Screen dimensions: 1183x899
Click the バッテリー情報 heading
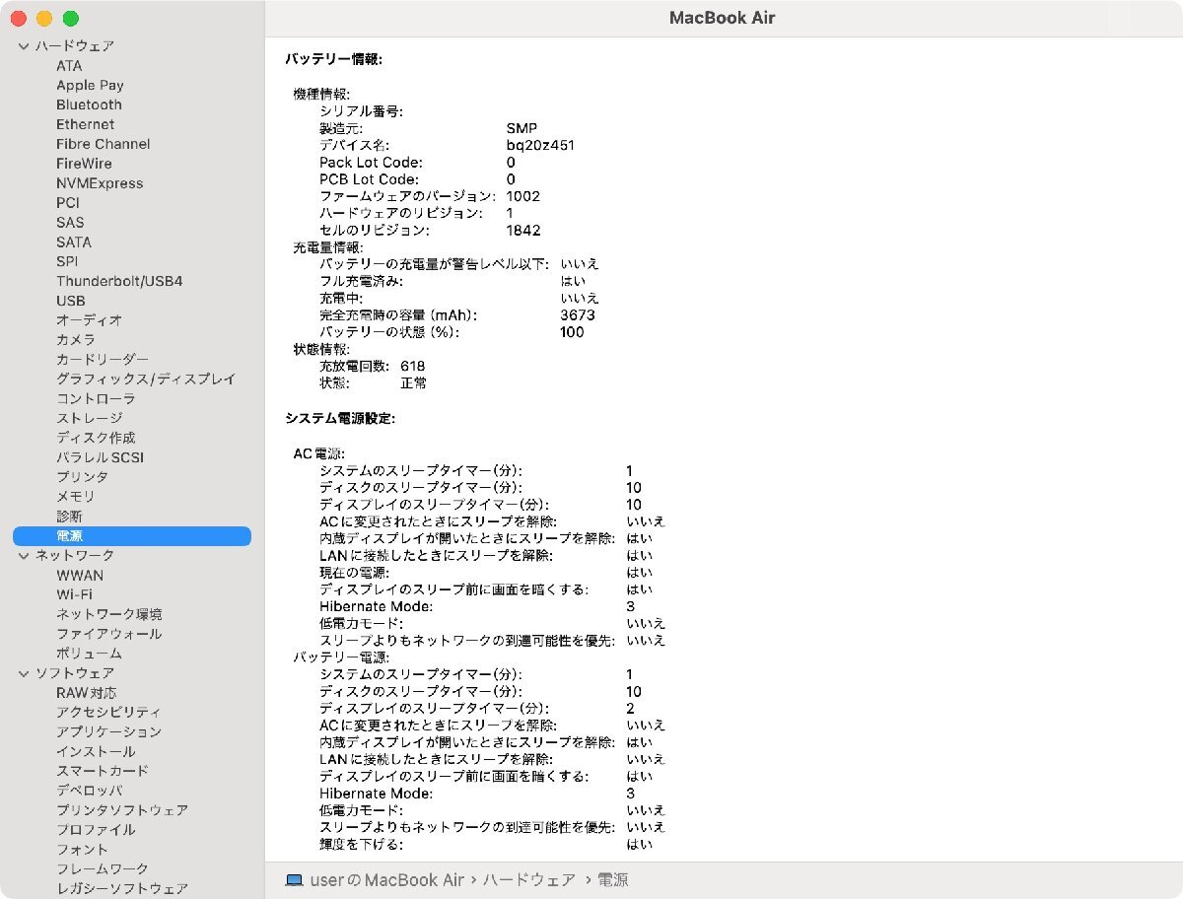pos(333,59)
